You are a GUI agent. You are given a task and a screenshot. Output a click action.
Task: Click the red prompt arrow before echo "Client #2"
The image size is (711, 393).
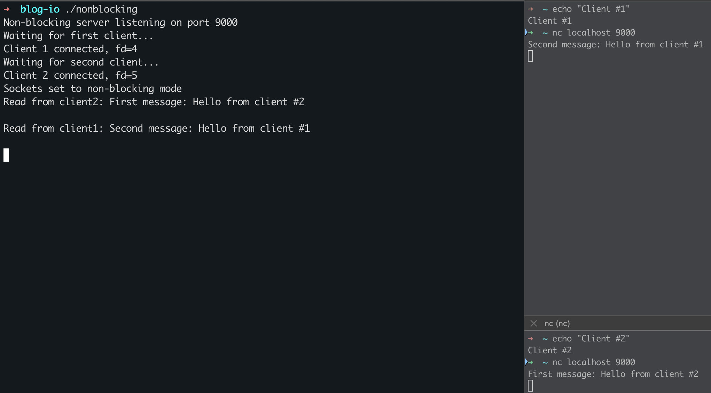click(x=531, y=339)
